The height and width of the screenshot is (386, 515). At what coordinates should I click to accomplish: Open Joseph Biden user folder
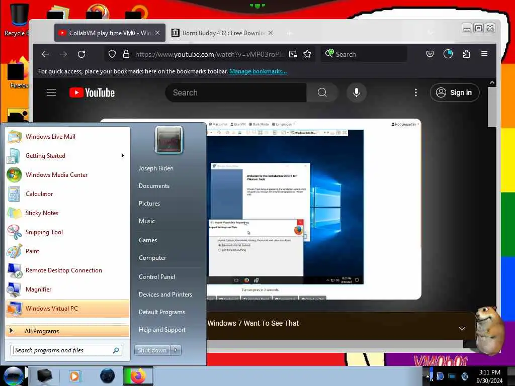(156, 168)
